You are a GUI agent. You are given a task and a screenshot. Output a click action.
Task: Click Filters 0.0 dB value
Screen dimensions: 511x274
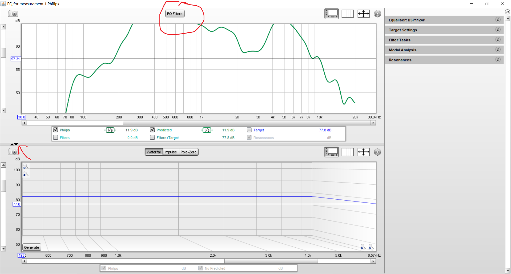[x=132, y=138]
